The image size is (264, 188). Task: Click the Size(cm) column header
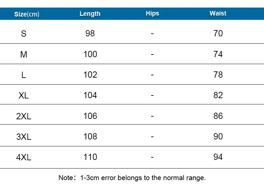(x=27, y=14)
